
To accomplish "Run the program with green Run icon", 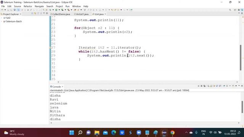I will [56, 10].
